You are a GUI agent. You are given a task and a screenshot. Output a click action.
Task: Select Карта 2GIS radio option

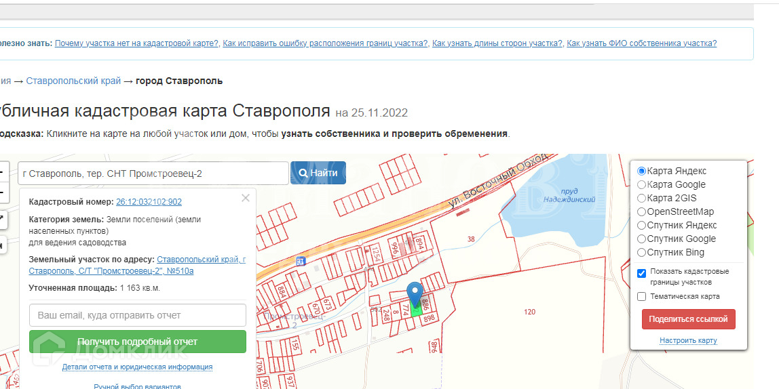641,198
